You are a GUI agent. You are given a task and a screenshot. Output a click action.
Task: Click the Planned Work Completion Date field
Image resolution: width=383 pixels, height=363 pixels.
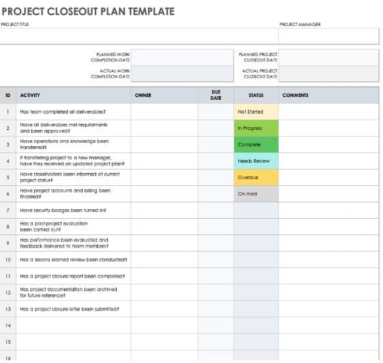[x=182, y=57]
